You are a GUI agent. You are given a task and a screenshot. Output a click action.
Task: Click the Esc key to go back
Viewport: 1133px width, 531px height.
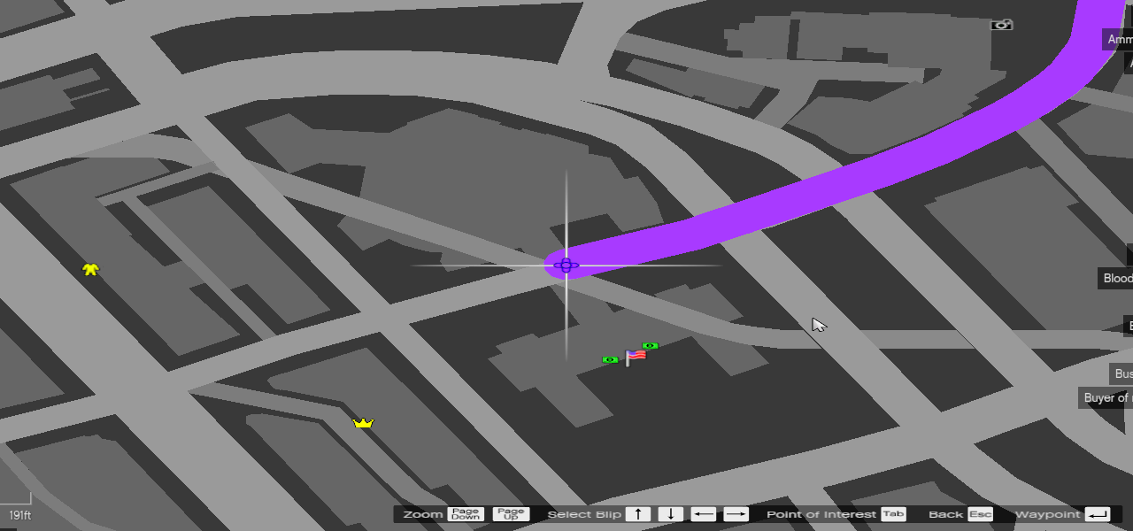point(980,514)
